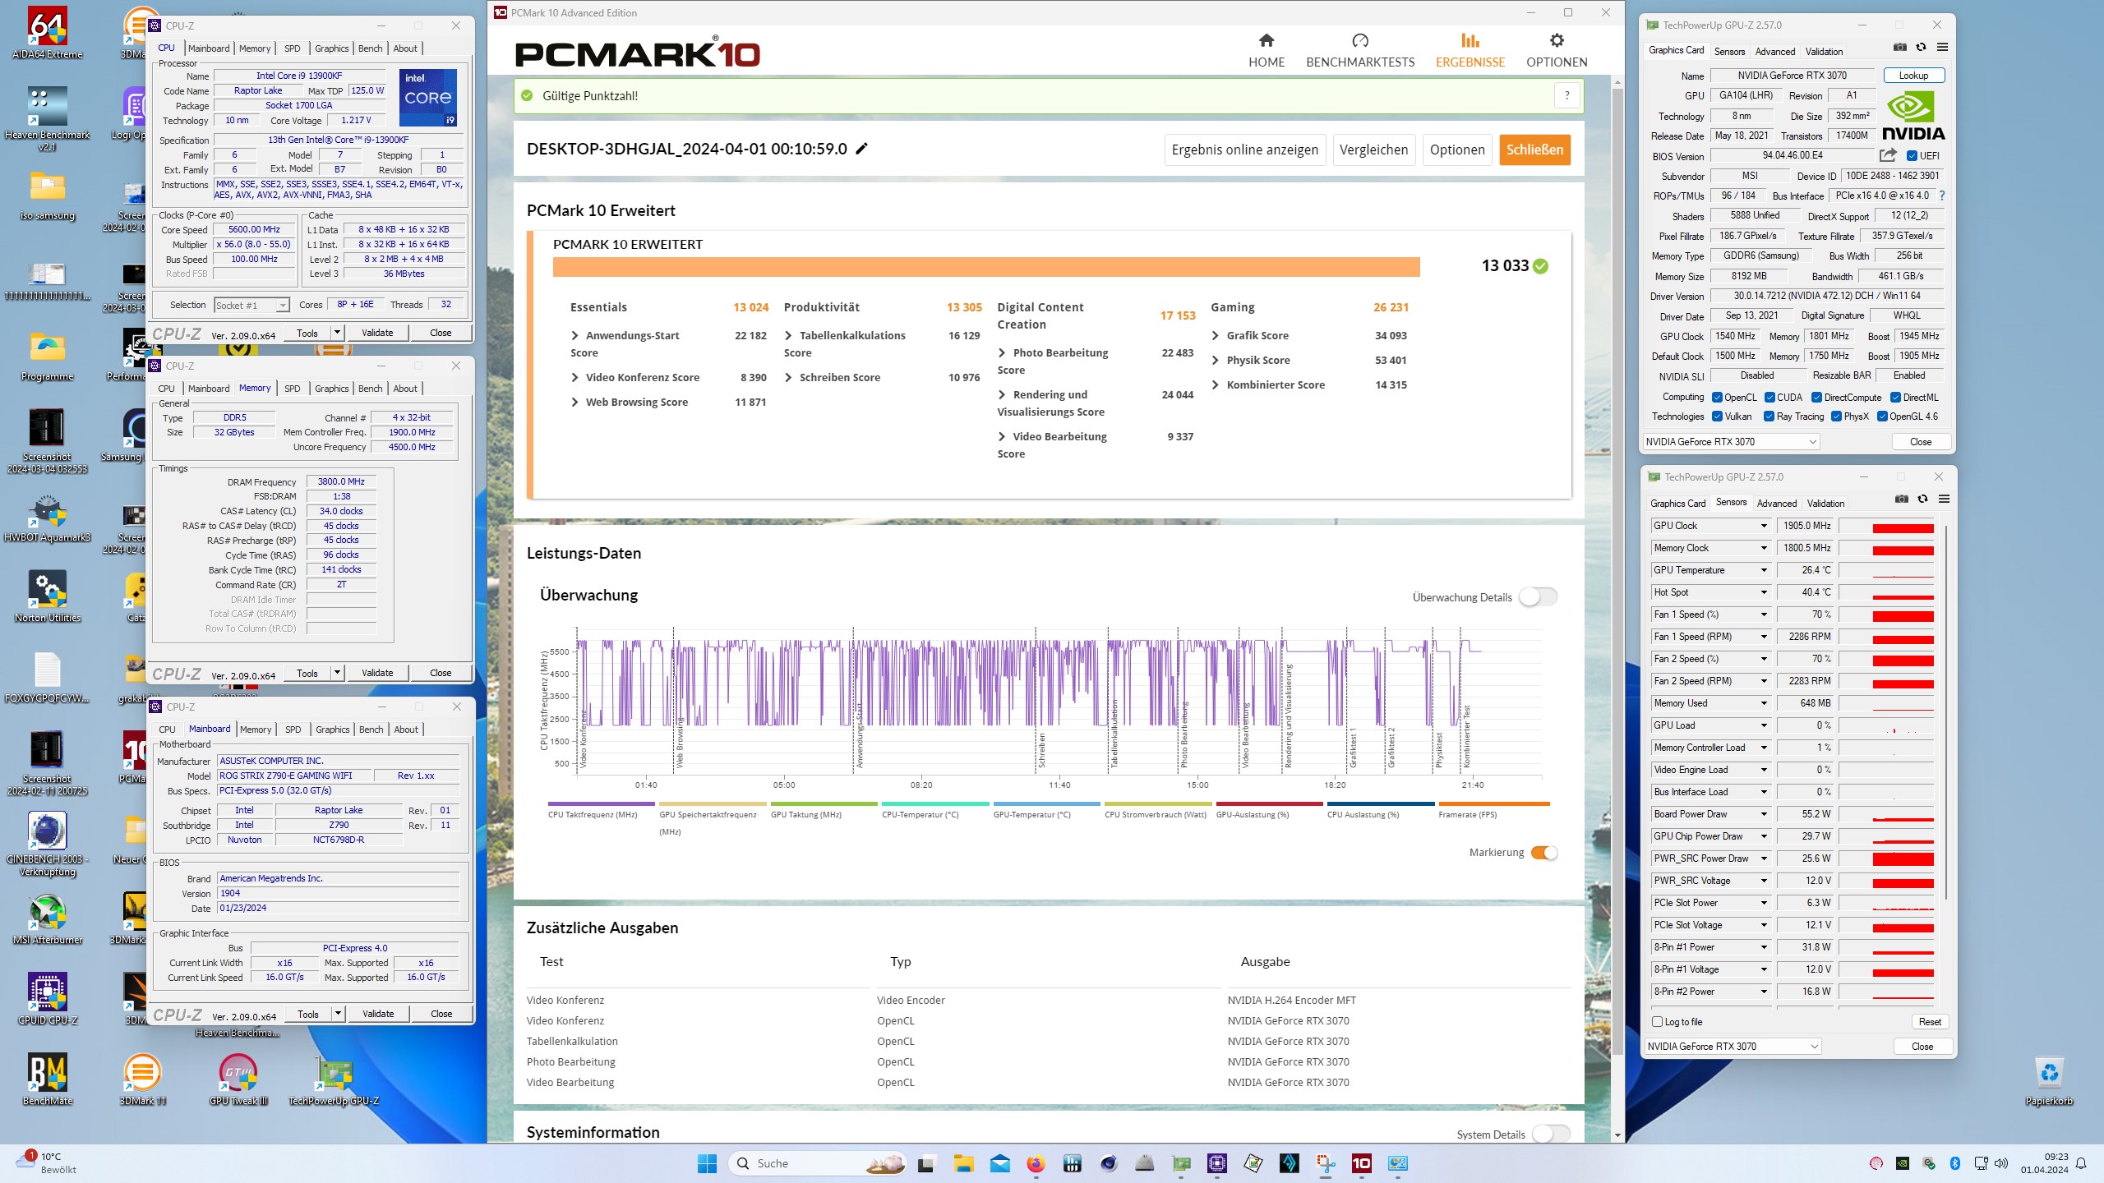Click orange Schließen button
Image resolution: width=2104 pixels, height=1183 pixels.
(x=1534, y=150)
